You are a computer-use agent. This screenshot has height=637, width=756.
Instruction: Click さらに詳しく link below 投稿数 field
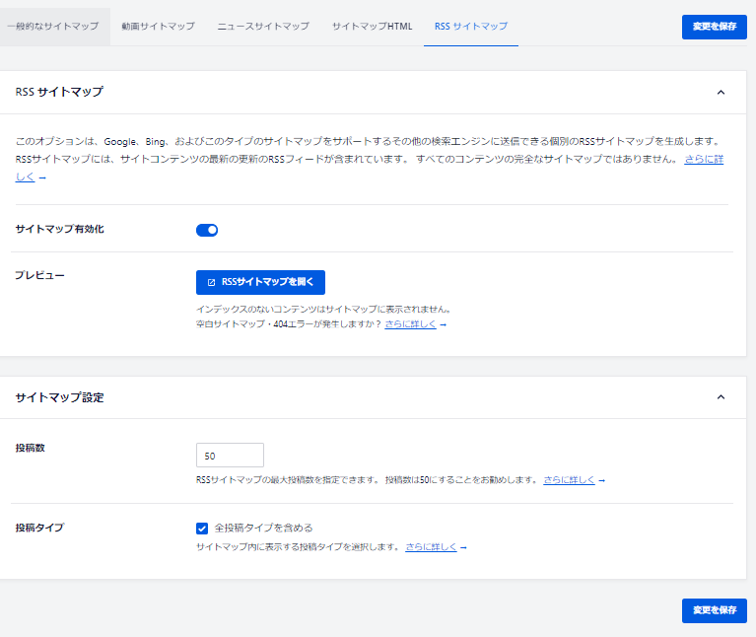click(569, 480)
